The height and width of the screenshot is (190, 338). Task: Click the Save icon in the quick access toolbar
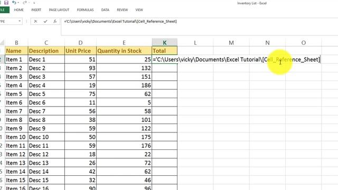point(6,3)
